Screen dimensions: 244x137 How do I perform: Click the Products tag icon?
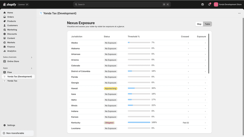[4, 21]
